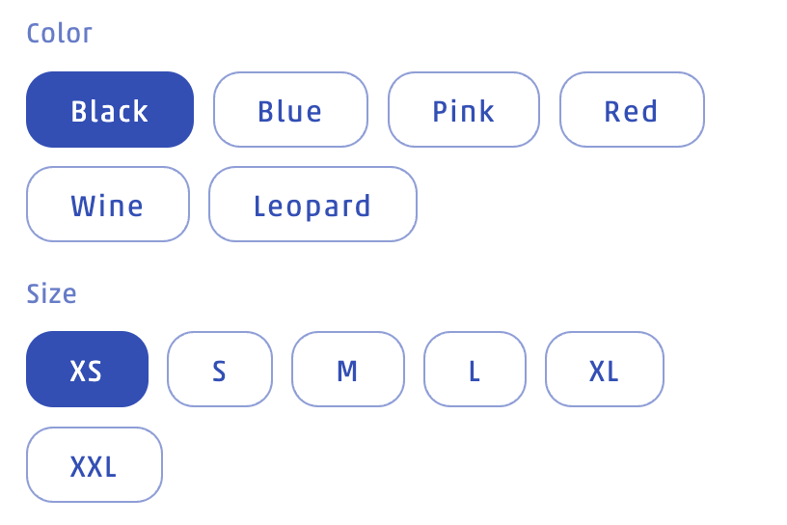Viewport: 787px width, 525px height.
Task: Change the selected color to Blue
Action: click(290, 110)
